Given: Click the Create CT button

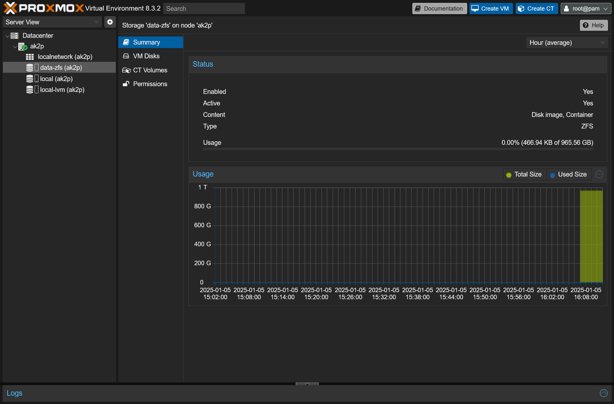Looking at the screenshot, I should point(537,9).
